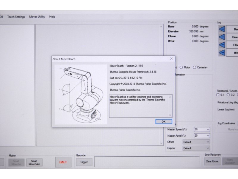Click main panel scrollbar down arrow
The width and height of the screenshot is (238, 179).
pyautogui.click(x=161, y=143)
